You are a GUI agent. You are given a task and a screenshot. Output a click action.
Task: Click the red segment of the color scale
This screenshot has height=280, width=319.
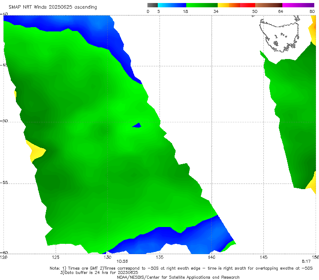pyautogui.click(x=247, y=5)
